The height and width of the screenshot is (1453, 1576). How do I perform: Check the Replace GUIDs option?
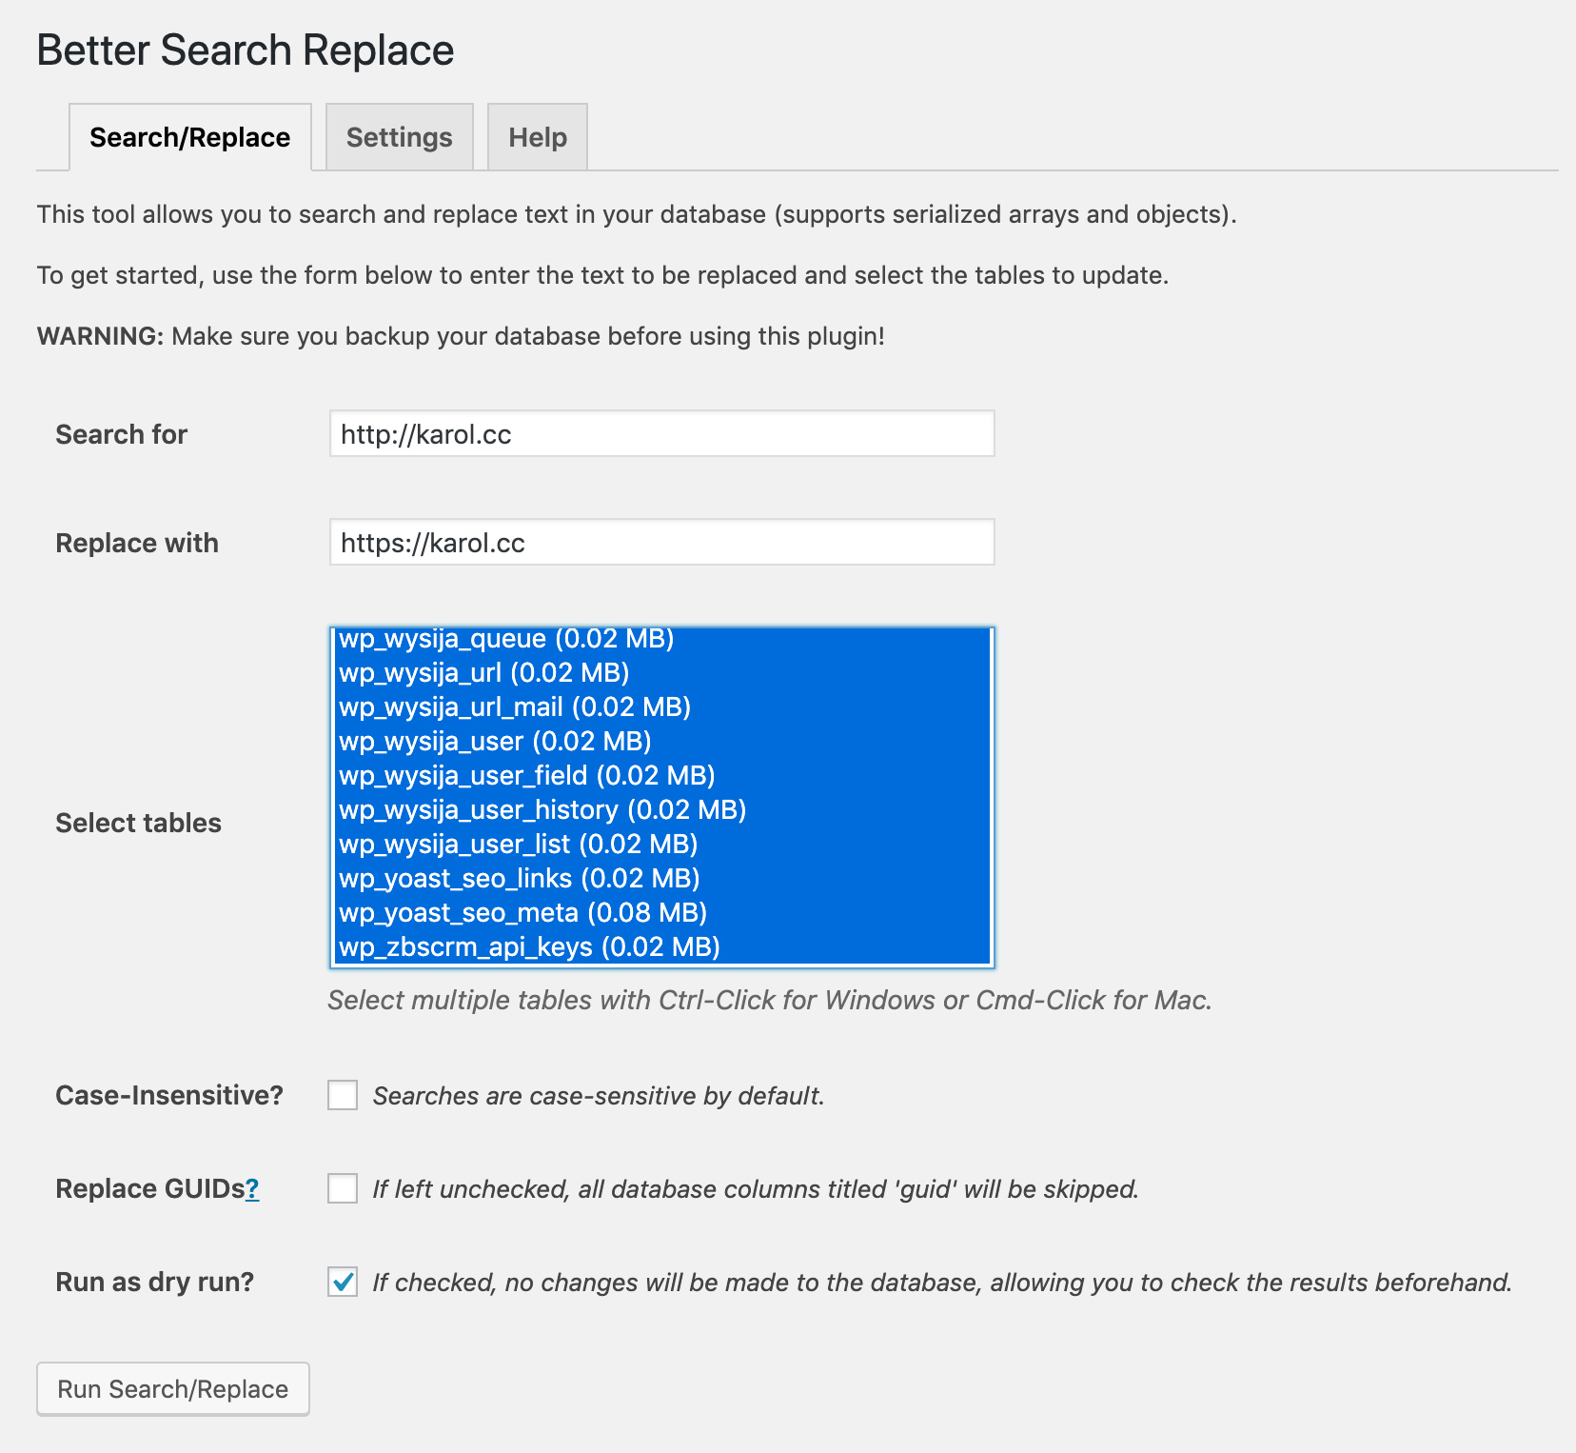[x=341, y=1188]
